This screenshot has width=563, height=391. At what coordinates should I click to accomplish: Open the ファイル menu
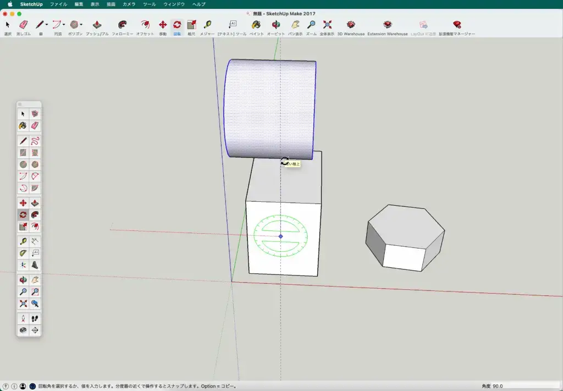click(x=58, y=4)
